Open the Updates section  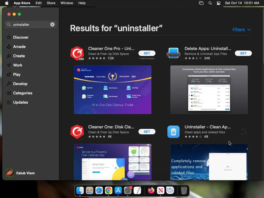pyautogui.click(x=17, y=102)
